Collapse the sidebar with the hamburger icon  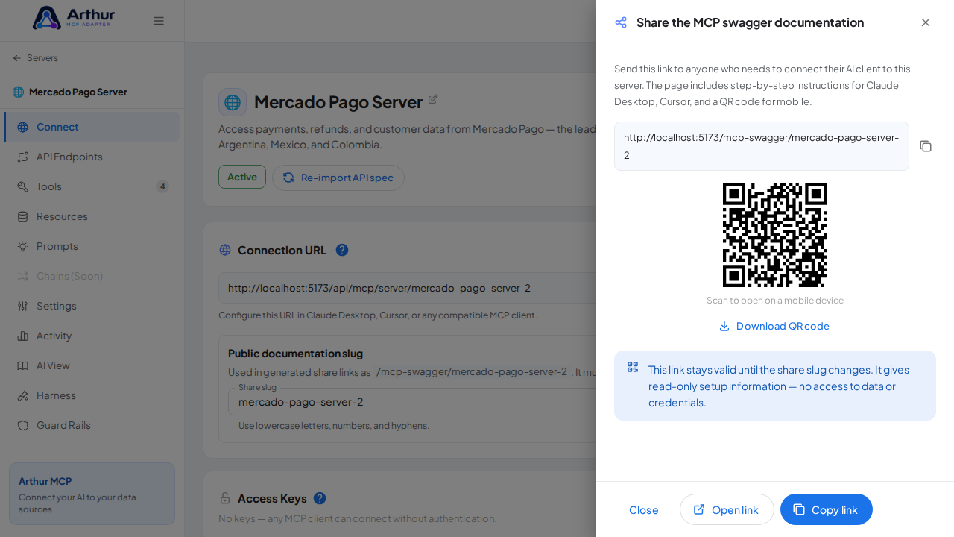pos(159,21)
